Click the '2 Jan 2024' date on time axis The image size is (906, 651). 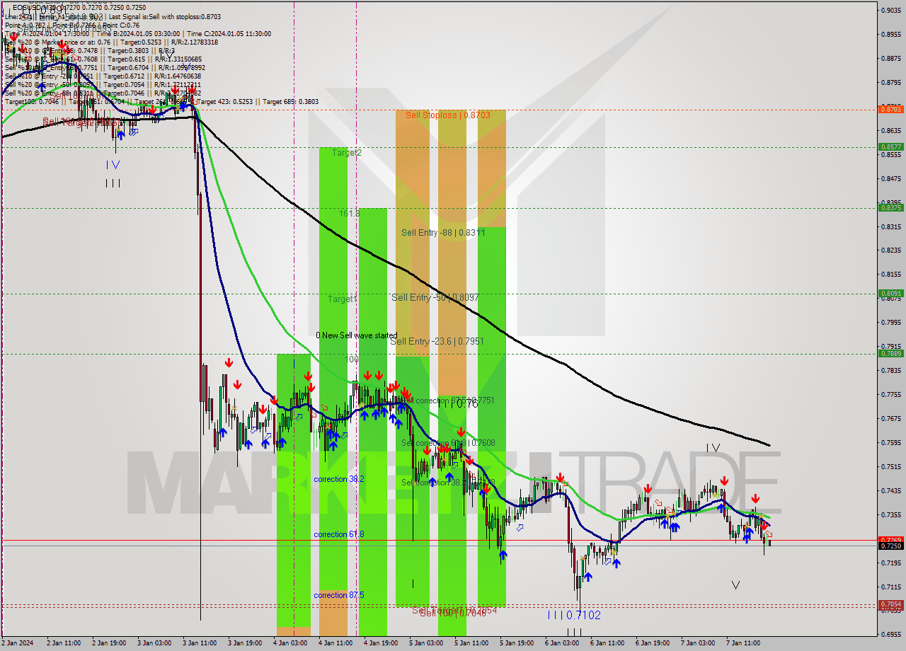coord(19,643)
